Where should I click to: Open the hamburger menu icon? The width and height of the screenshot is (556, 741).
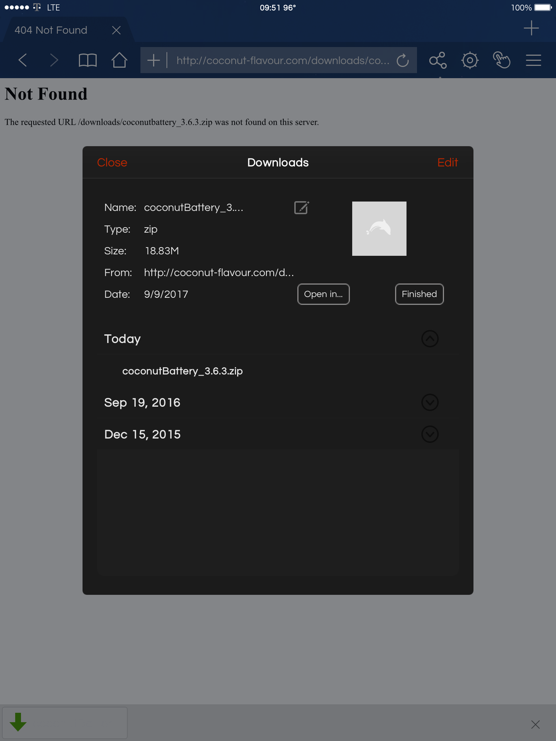[x=533, y=60]
